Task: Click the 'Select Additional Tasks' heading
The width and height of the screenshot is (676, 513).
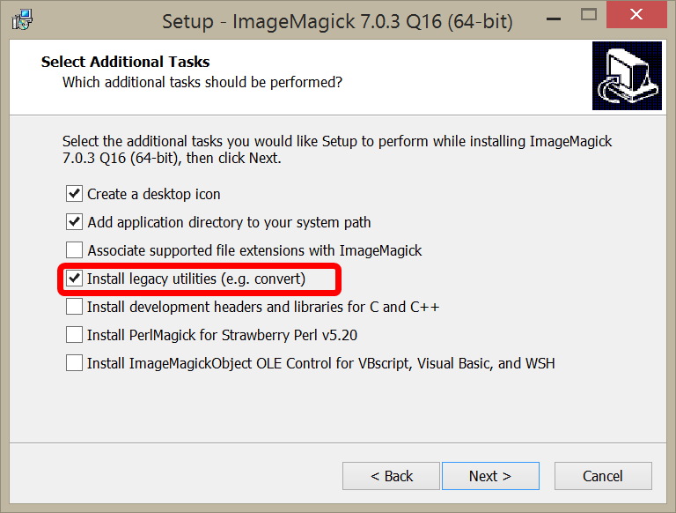Action: (x=126, y=62)
